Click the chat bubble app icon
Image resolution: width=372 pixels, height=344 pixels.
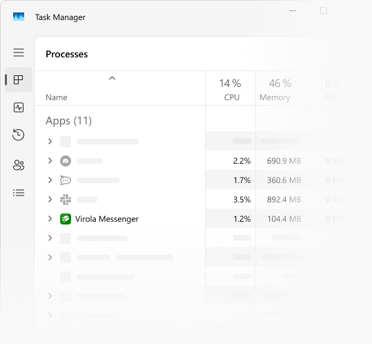[x=66, y=180]
